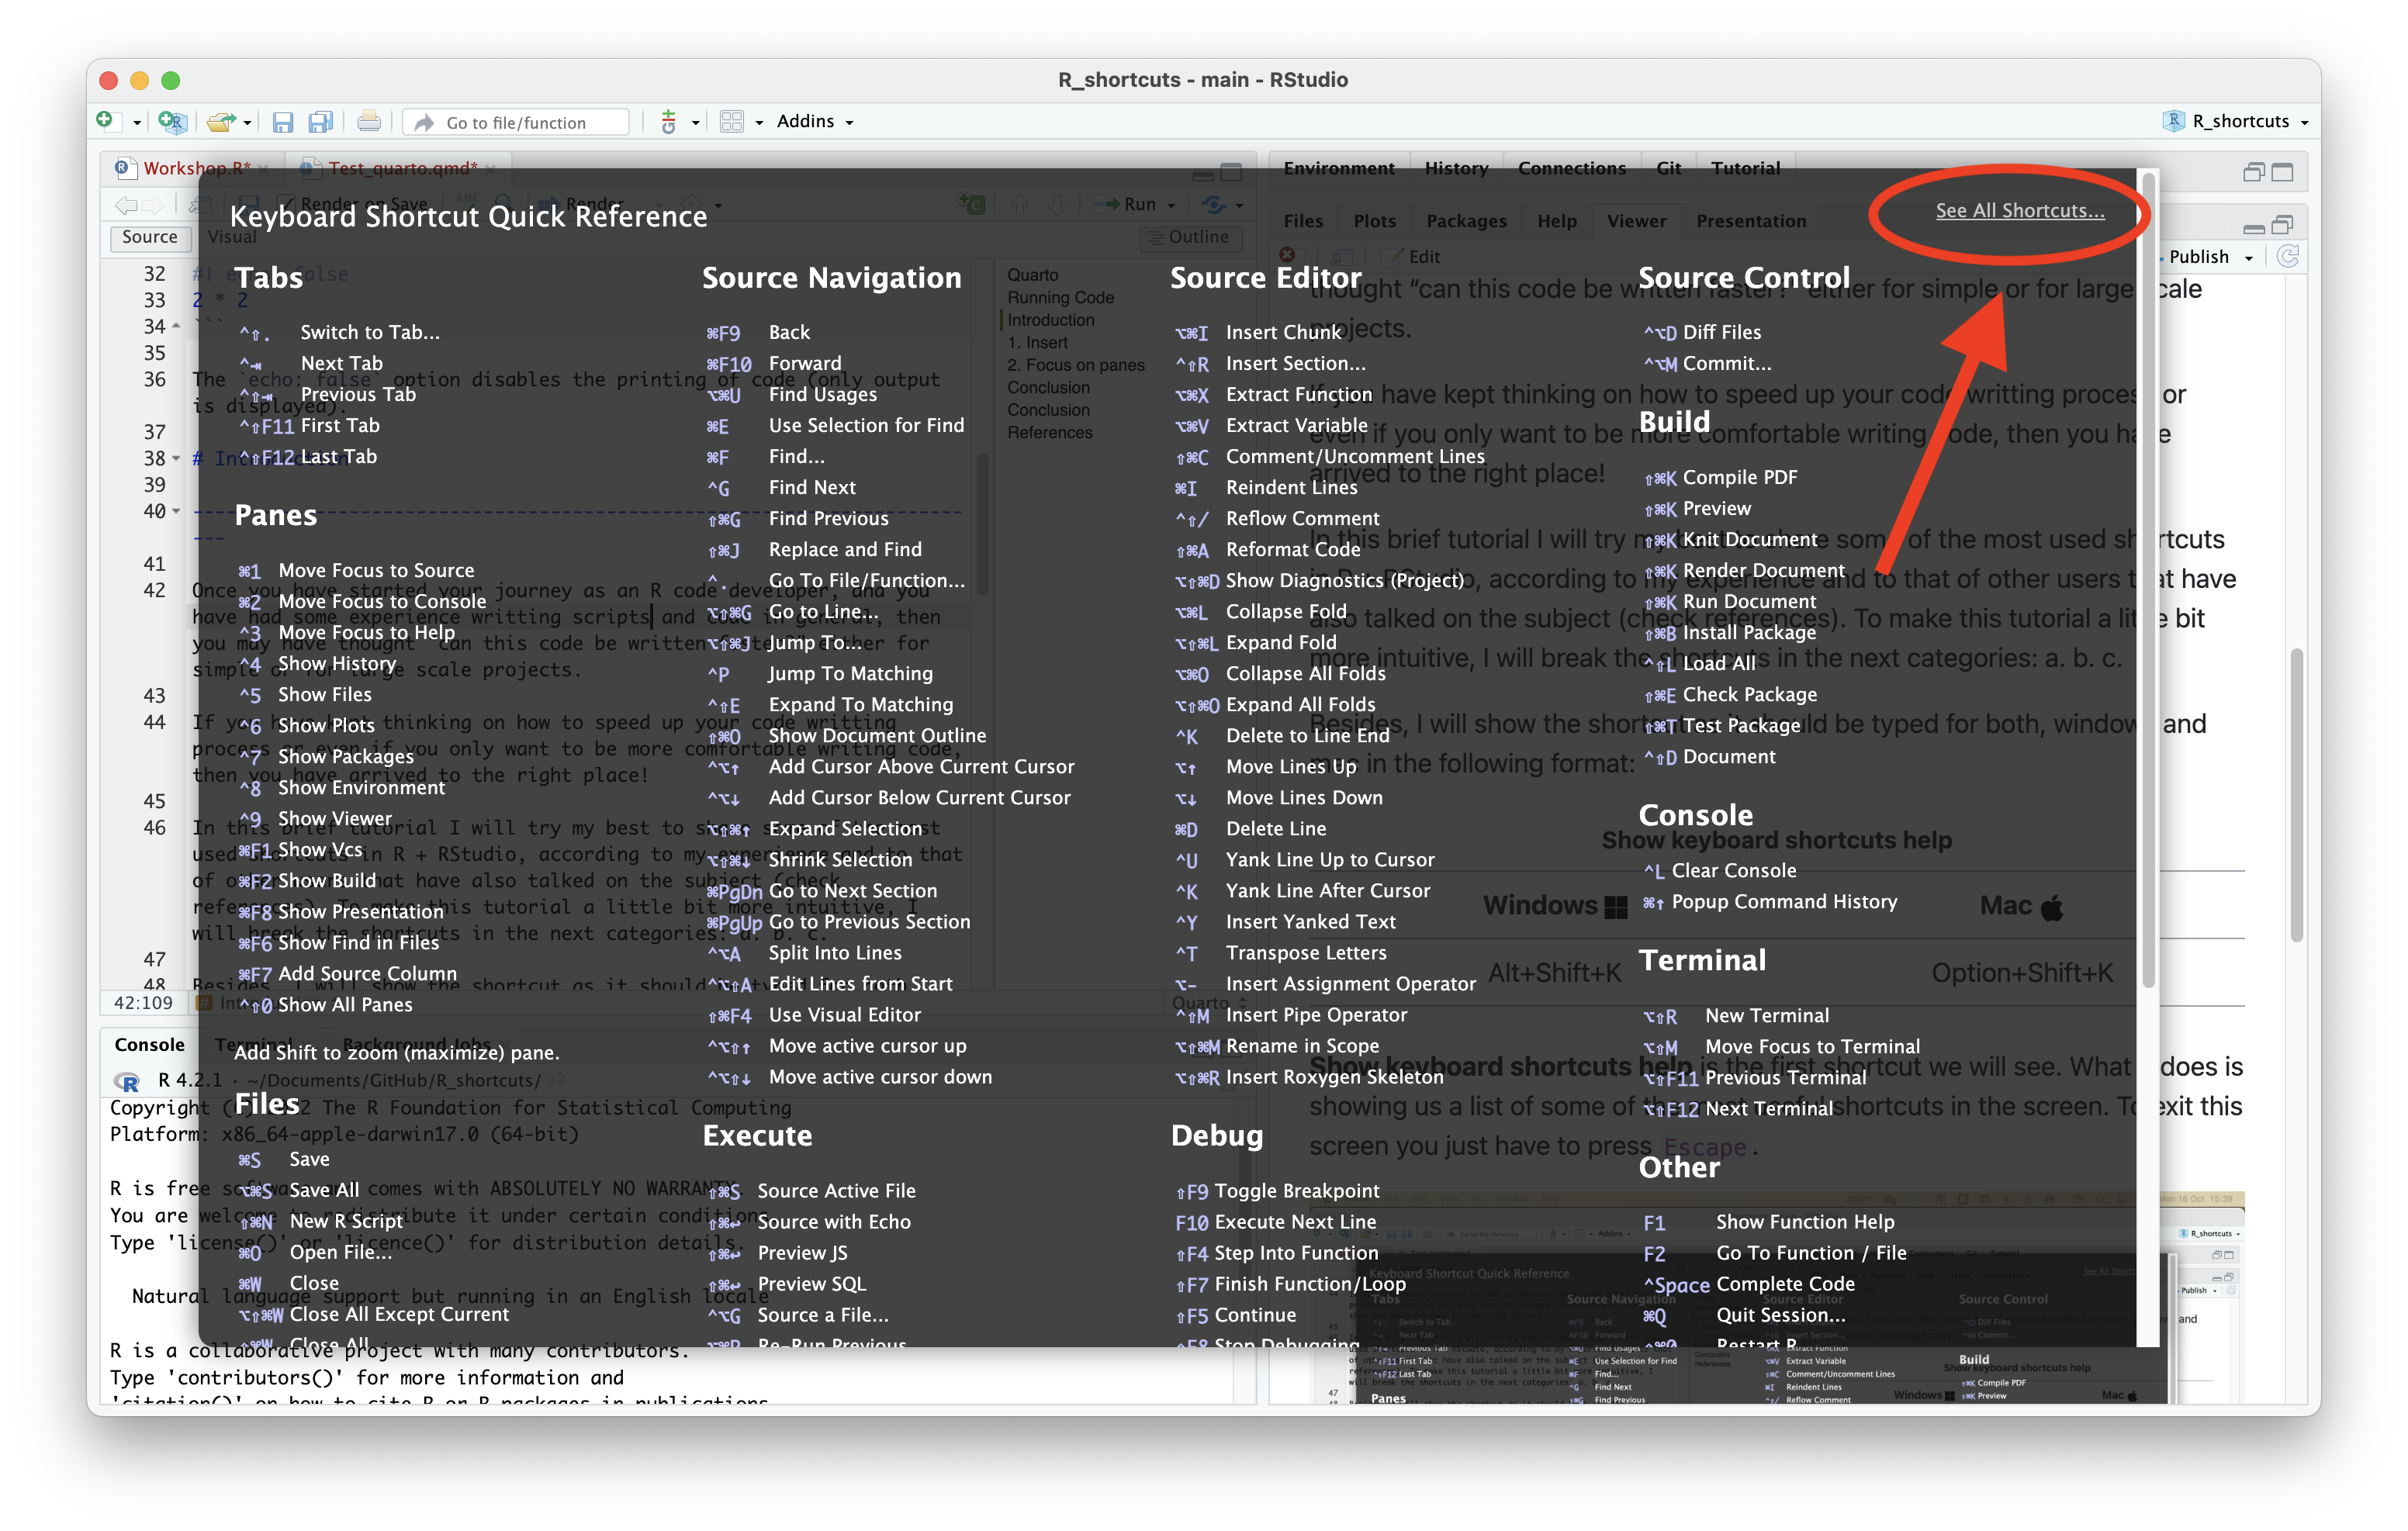
Task: Expand the Workspace Panes dropdown arrow
Action: pyautogui.click(x=759, y=123)
